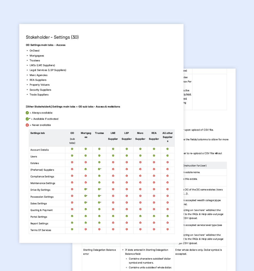Screen dimensions: 254x271
Task: Select the 'Security Suppliers' bullet item
Action: 40,90
